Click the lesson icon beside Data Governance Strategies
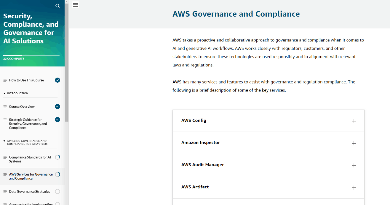 (5, 192)
